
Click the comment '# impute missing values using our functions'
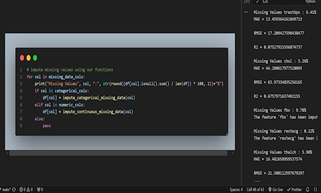coord(69,70)
